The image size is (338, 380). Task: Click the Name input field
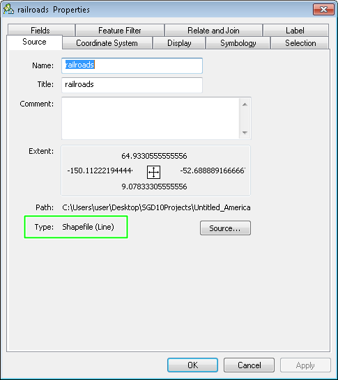click(x=132, y=65)
